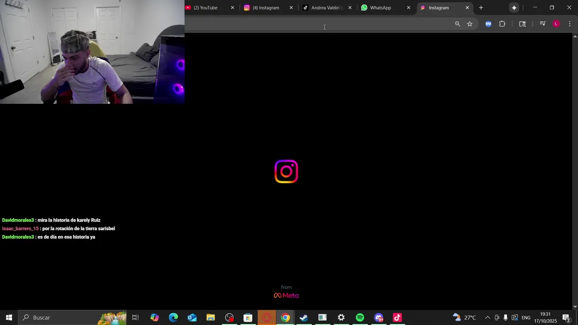Open Opera browser from the taskbar

[x=266, y=317]
